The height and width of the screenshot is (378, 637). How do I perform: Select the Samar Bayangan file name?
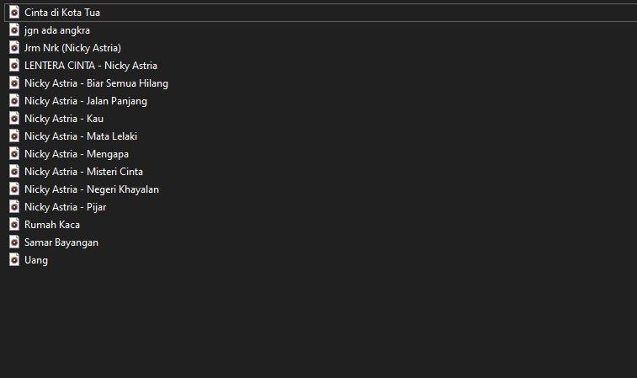(x=61, y=242)
